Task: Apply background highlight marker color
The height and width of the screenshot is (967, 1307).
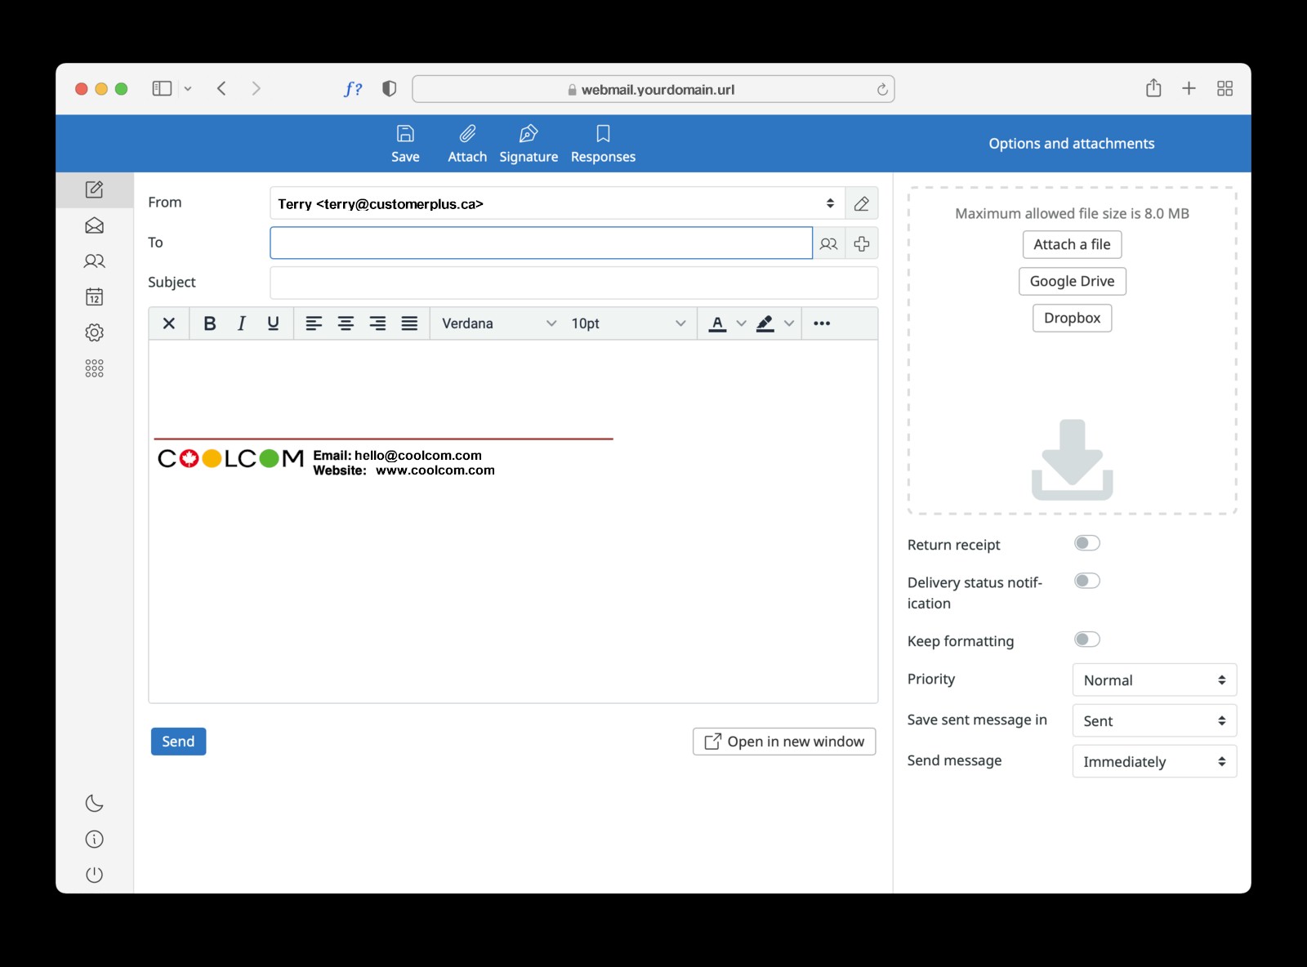Action: [x=765, y=323]
